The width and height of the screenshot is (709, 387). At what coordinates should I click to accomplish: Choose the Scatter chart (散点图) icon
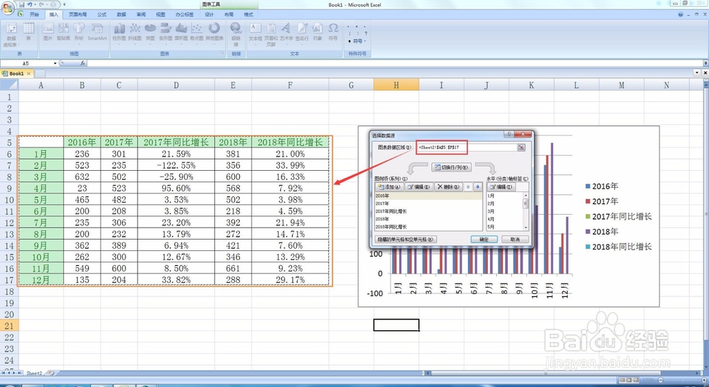tap(196, 33)
